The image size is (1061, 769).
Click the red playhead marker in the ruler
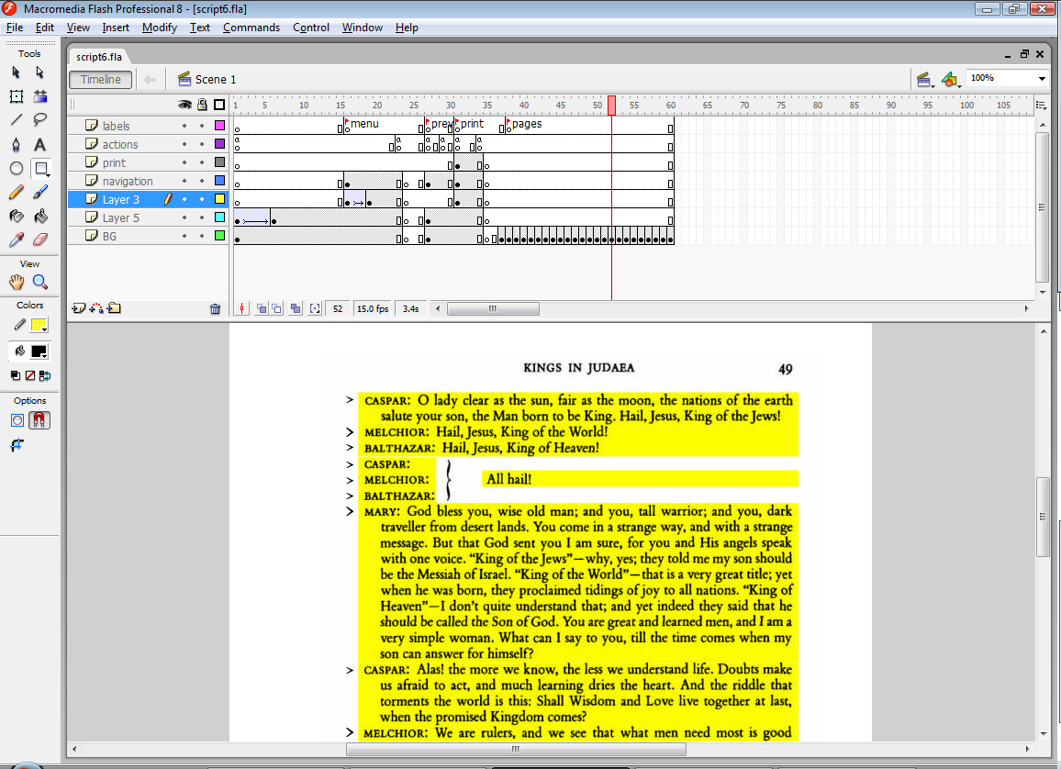pos(611,106)
